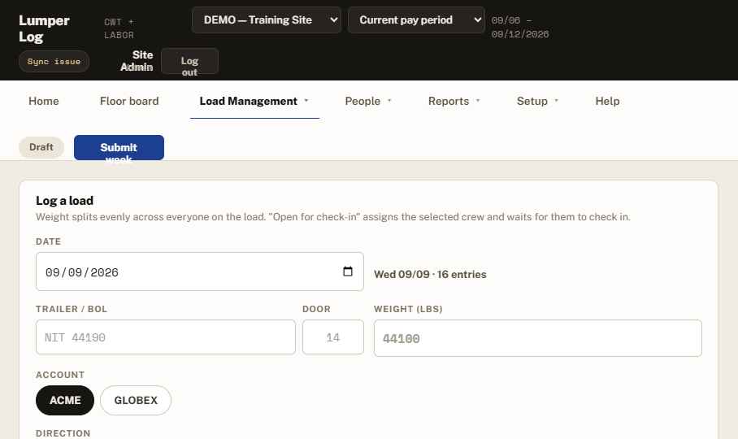Click the Date input field
This screenshot has width=738, height=439.
pyautogui.click(x=200, y=272)
